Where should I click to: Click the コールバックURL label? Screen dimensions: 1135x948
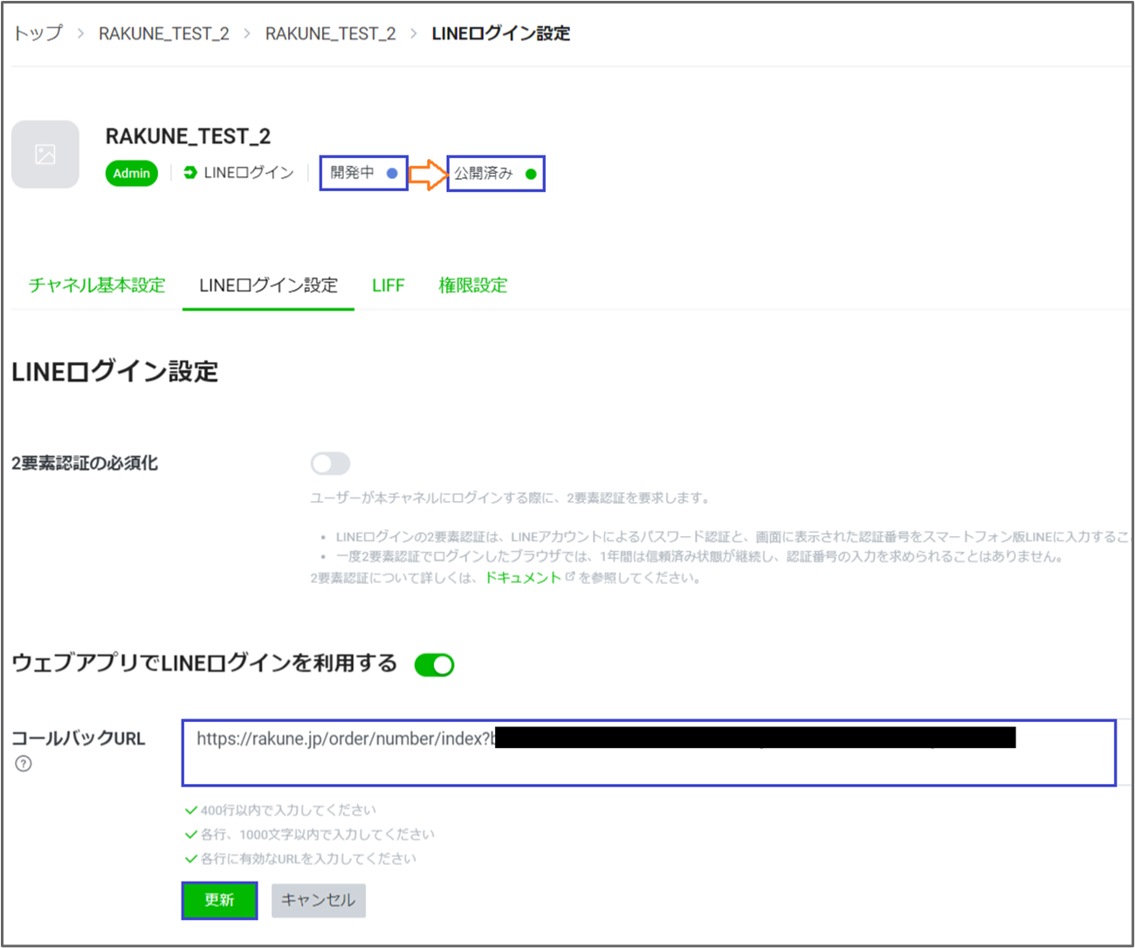(79, 738)
